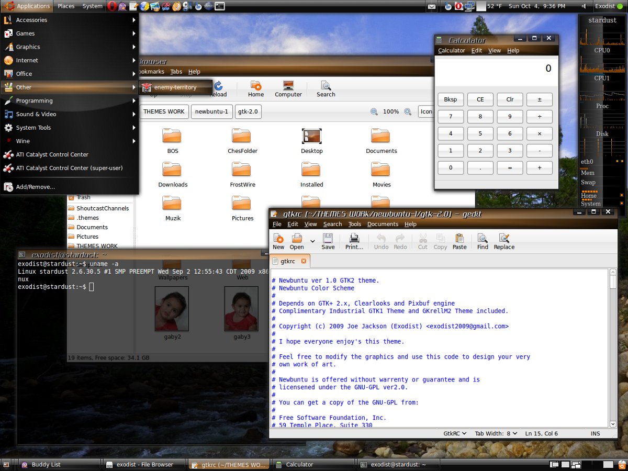Open the Tab Width dropdown in gedit

pos(496,433)
